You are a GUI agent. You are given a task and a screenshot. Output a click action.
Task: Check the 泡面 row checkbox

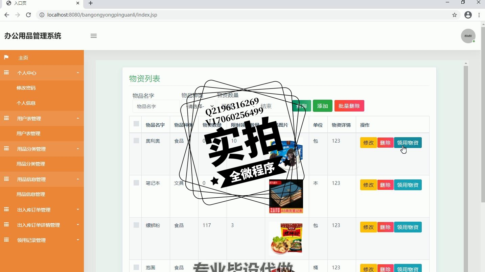(136, 267)
